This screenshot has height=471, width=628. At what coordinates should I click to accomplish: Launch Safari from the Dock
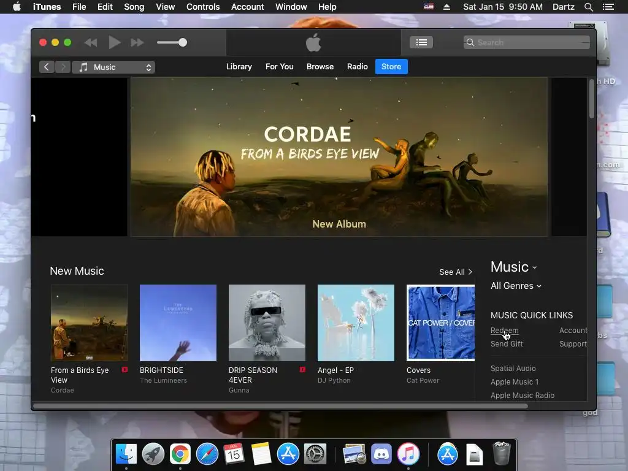point(207,454)
